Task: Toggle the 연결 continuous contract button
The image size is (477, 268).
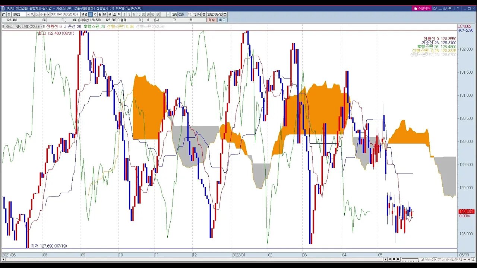Action: (x=84, y=15)
